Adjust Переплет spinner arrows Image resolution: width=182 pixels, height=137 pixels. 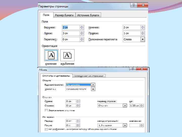[82, 39]
